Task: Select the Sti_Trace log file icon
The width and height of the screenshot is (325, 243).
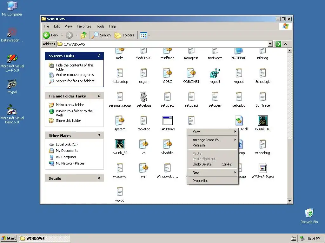Action: click(x=262, y=97)
